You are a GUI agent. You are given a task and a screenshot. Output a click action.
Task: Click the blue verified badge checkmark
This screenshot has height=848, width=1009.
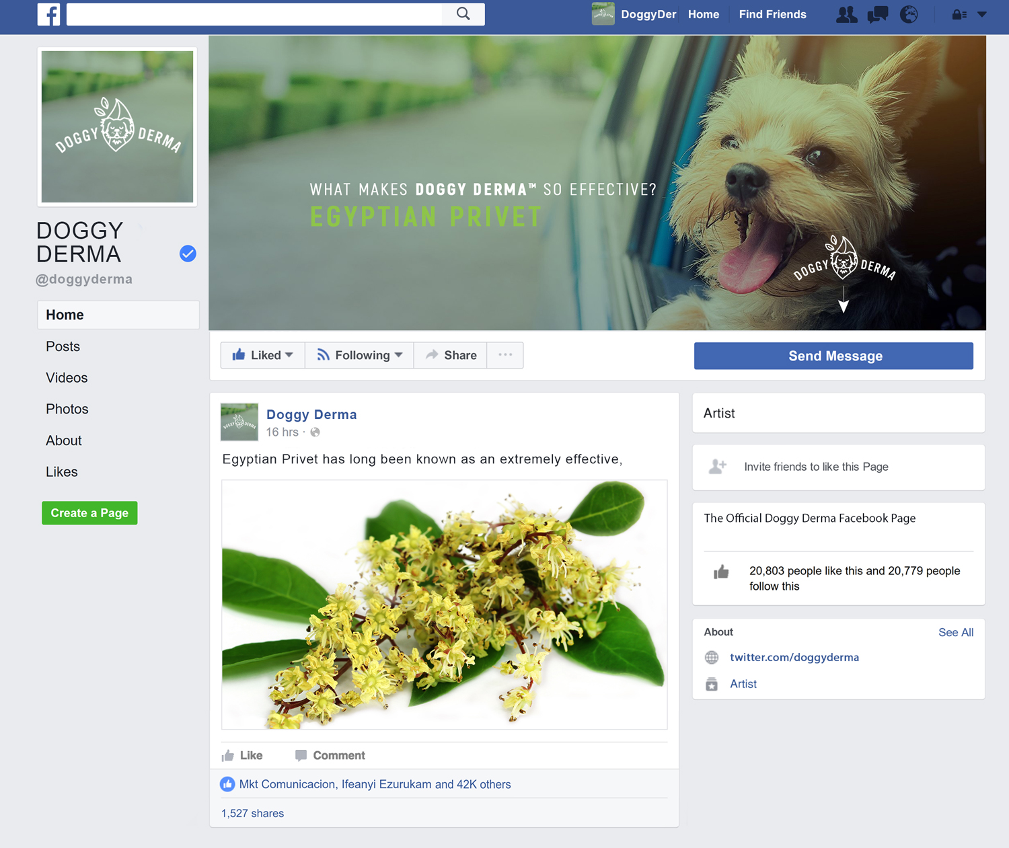[188, 254]
